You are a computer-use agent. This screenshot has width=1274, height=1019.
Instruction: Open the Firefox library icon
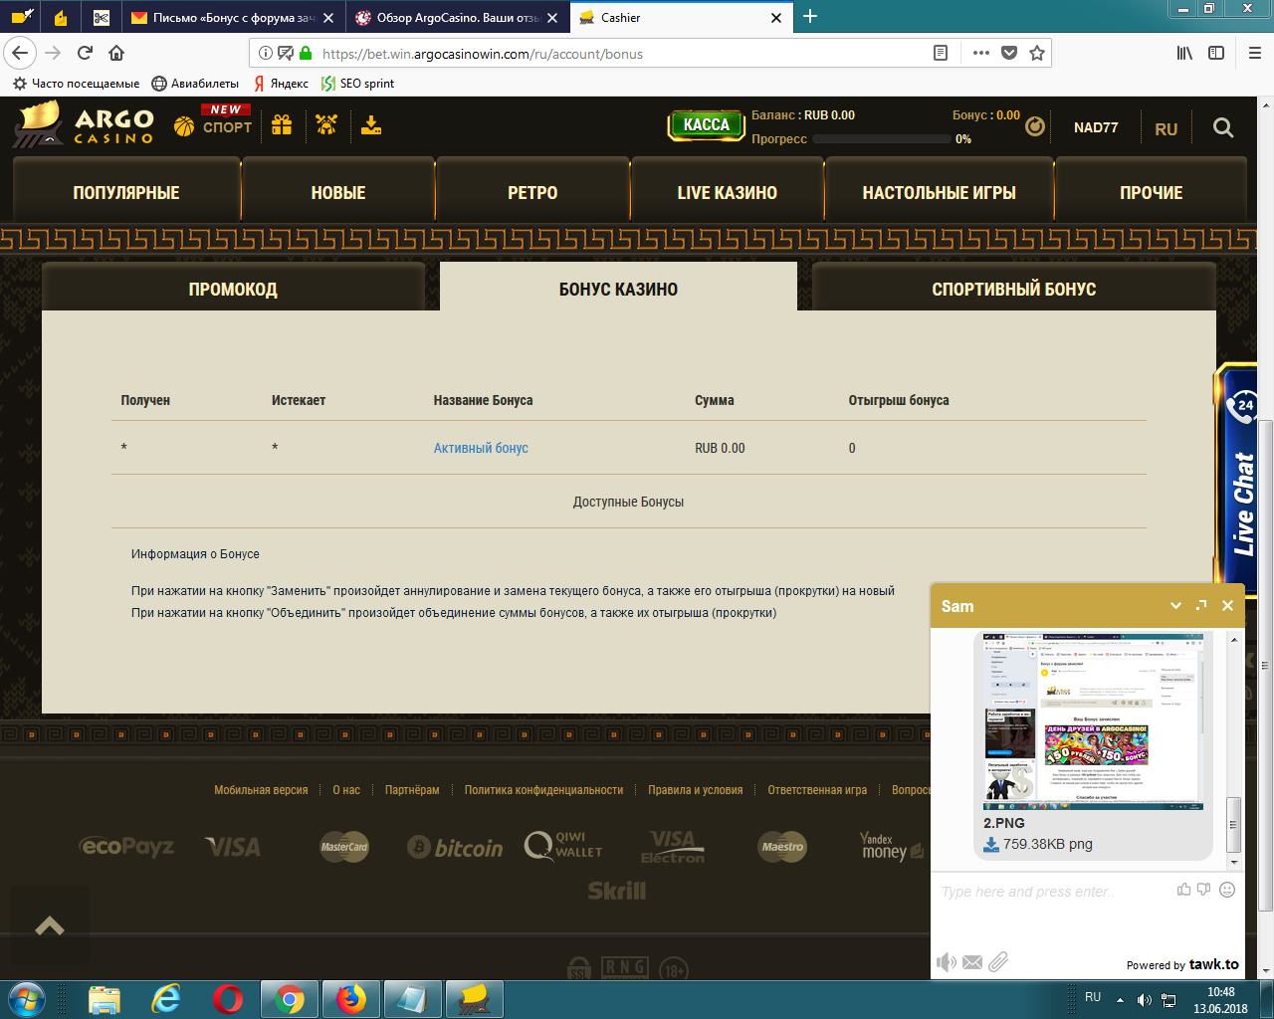[1184, 54]
